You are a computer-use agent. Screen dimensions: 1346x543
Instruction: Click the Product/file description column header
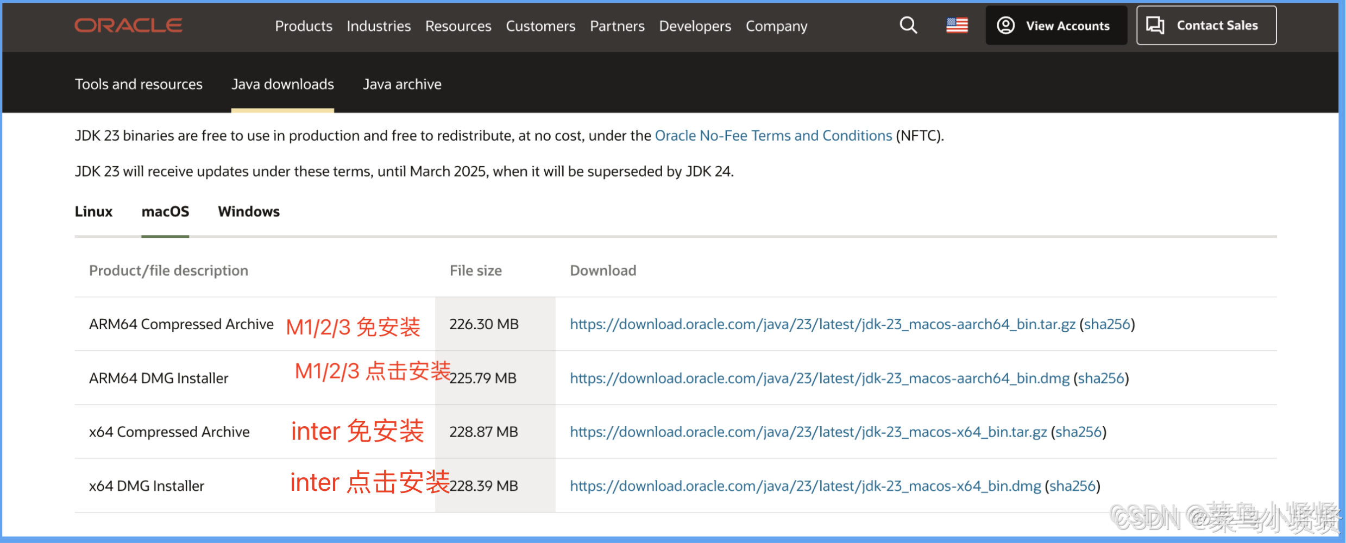168,270
